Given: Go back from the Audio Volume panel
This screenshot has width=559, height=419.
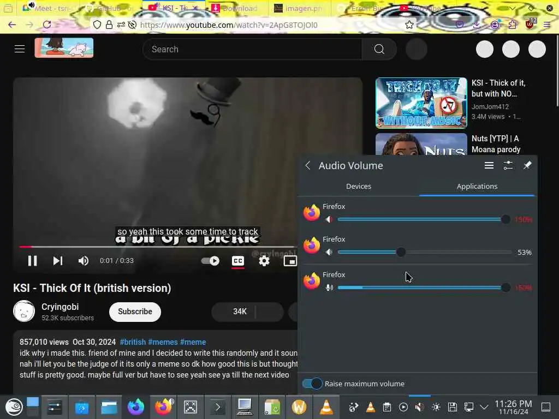Looking at the screenshot, I should point(308,166).
